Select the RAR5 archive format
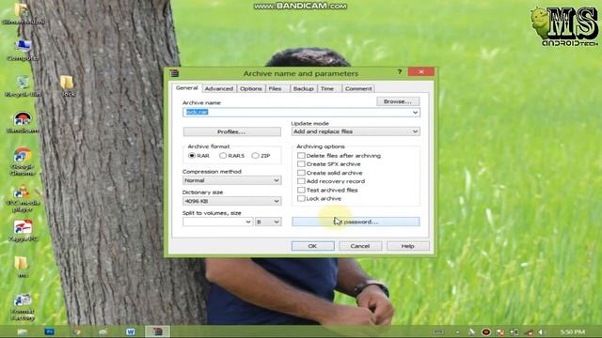This screenshot has height=338, width=602. pos(231,156)
